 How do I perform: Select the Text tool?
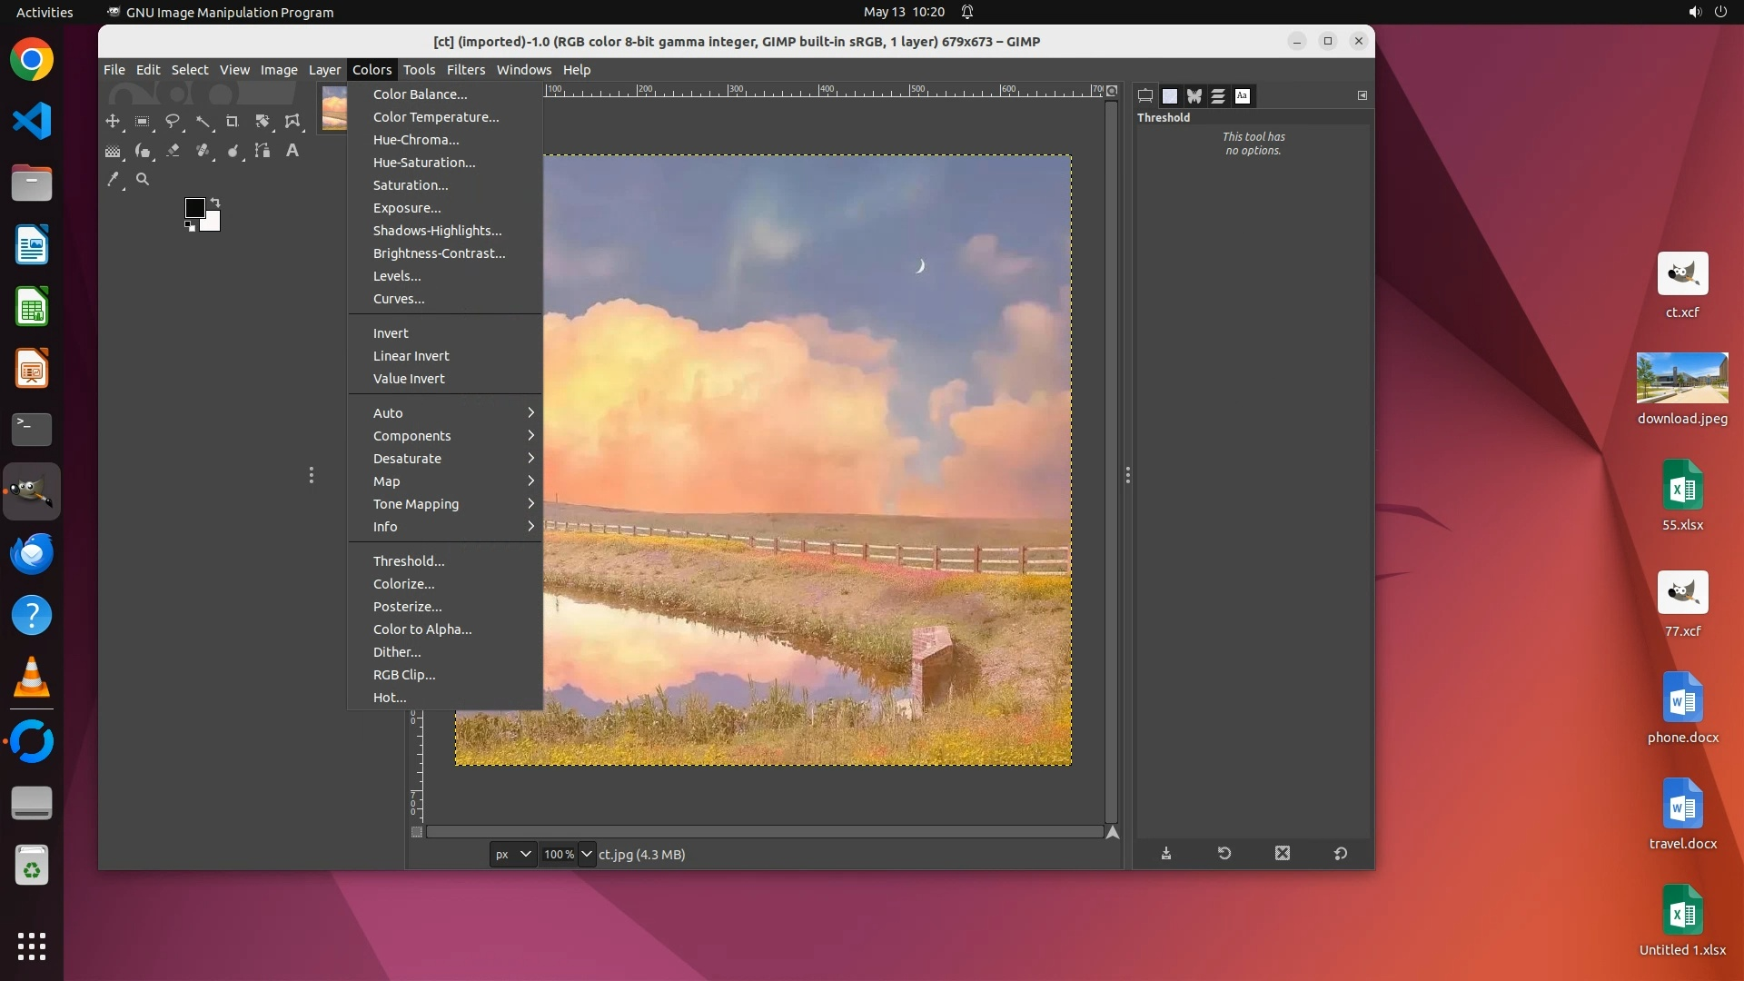click(x=292, y=151)
